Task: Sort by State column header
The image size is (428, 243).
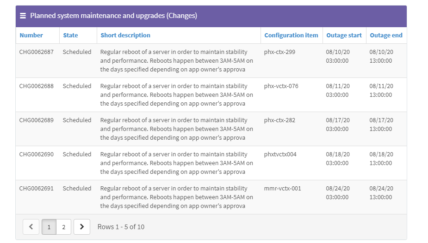Action: (x=70, y=35)
